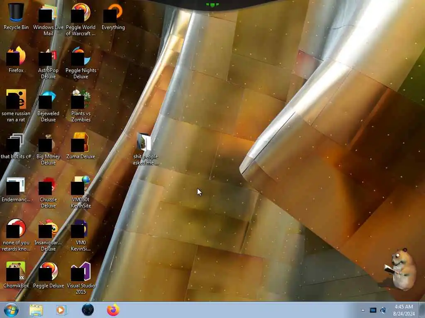This screenshot has width=425, height=318.
Task: Select the Peggle Deluxe shortcut
Action: pyautogui.click(x=48, y=275)
